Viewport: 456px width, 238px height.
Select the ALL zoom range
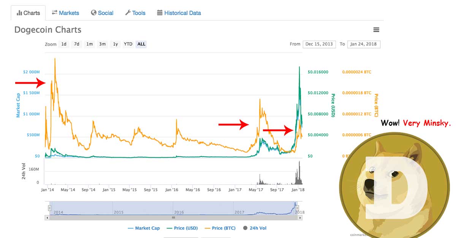click(141, 44)
